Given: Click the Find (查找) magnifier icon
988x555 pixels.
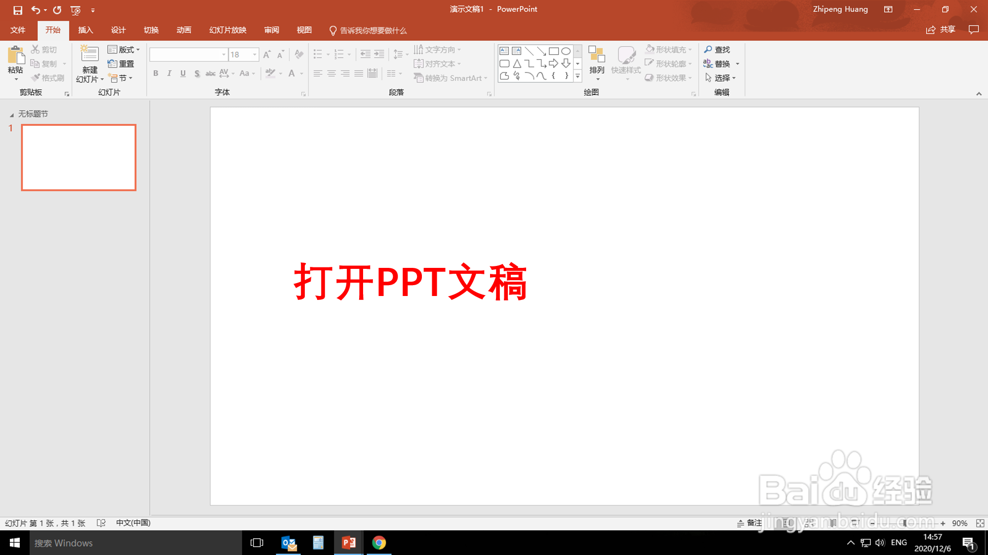Looking at the screenshot, I should tap(708, 49).
